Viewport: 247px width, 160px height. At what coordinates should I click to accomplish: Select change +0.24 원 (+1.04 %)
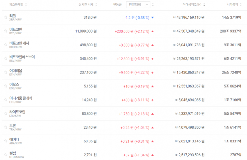(x=135, y=128)
